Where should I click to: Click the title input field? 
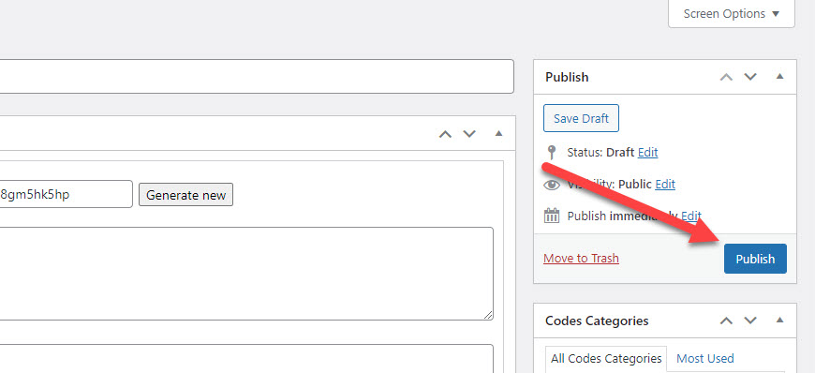coord(257,77)
